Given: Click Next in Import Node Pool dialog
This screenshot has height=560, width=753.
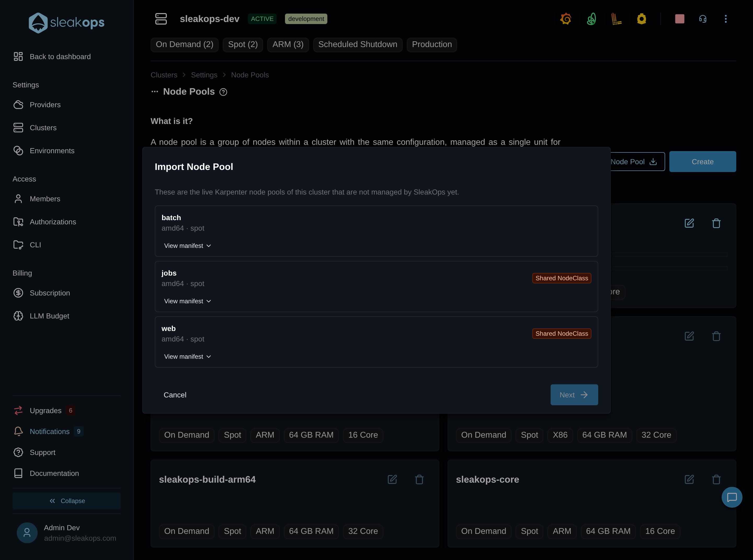Looking at the screenshot, I should point(574,395).
